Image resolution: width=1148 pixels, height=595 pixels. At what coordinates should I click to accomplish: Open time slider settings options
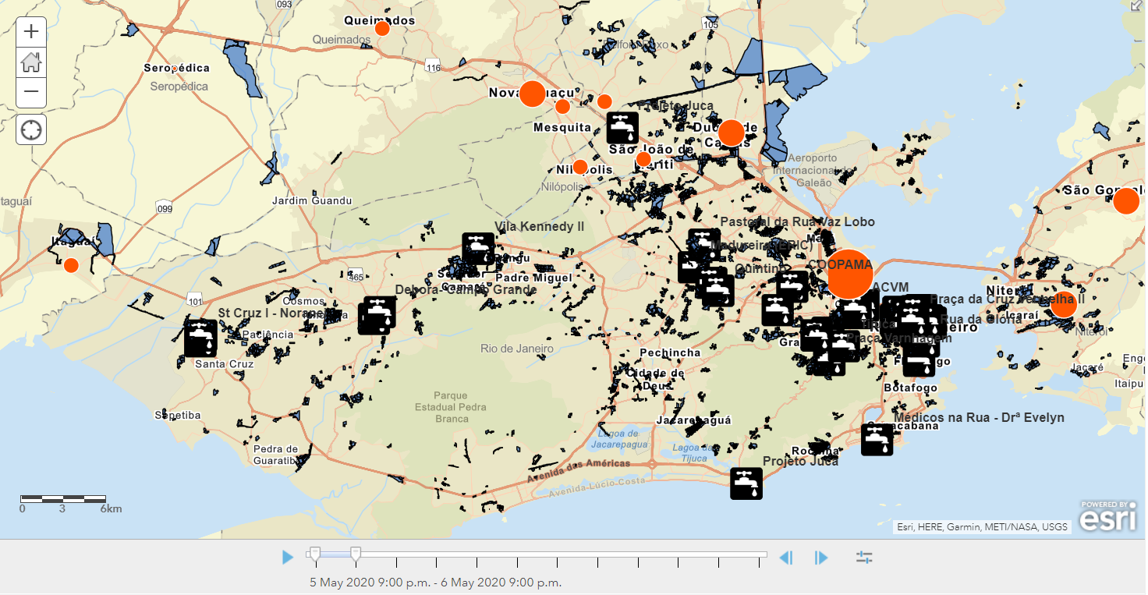point(864,558)
